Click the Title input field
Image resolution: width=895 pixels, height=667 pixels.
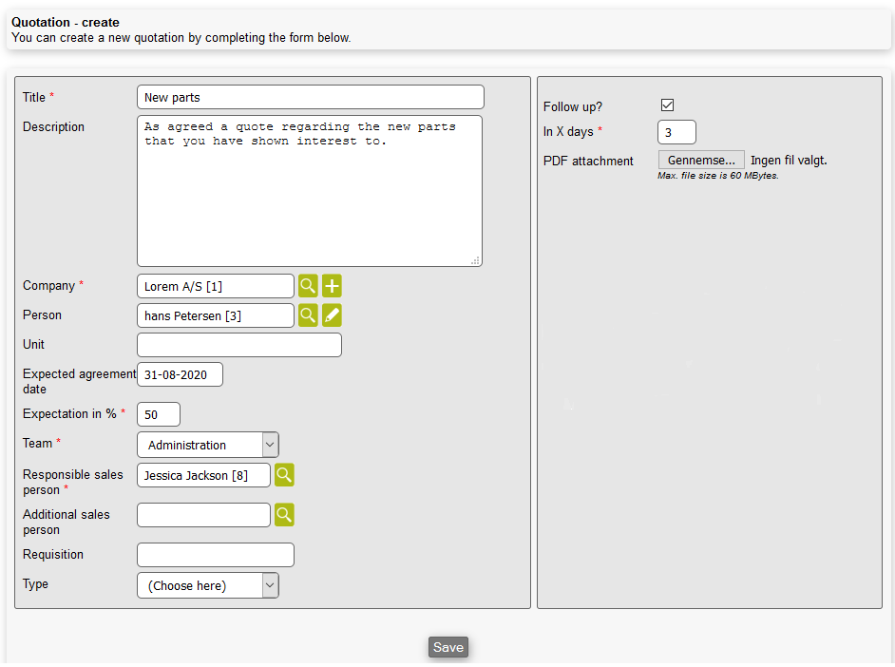[311, 97]
